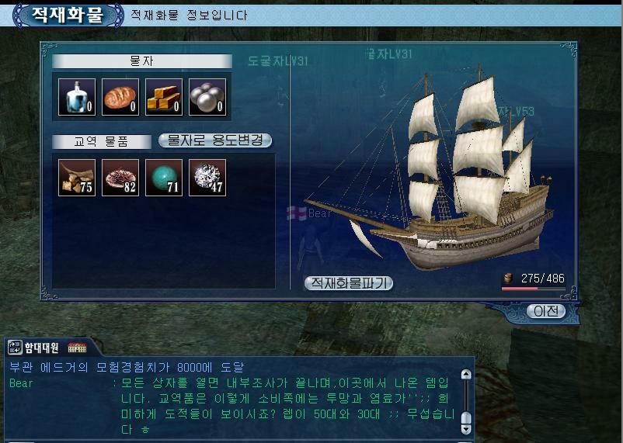
Task: Click the chat scrollbar down arrow
Action: (x=465, y=429)
